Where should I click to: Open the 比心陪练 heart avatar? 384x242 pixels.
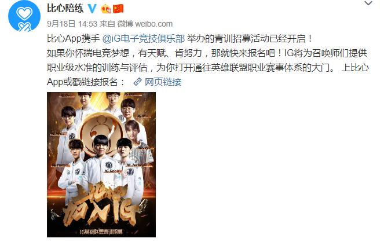tap(24, 16)
